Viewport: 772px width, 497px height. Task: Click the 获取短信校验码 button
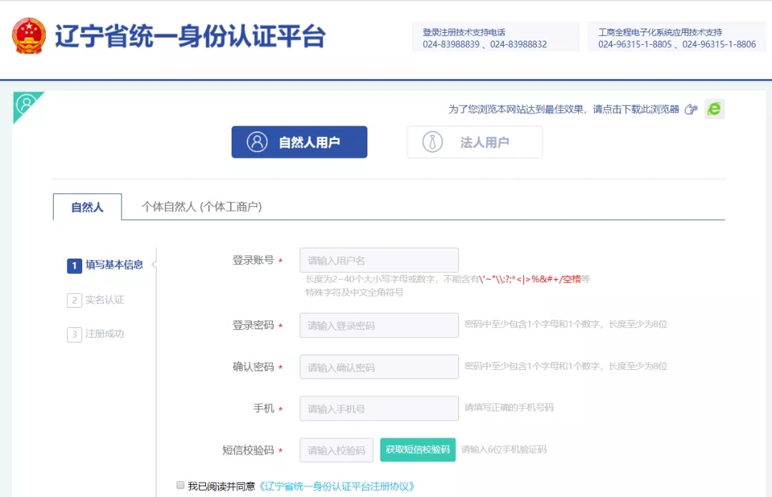[x=417, y=450]
